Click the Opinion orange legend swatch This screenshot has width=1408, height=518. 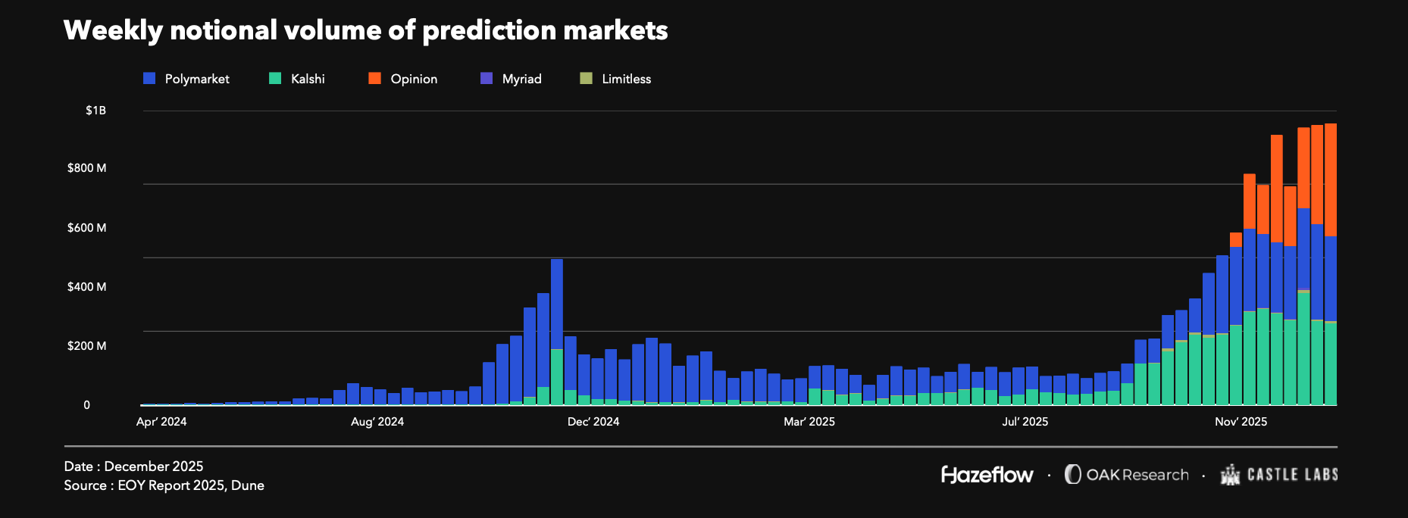(374, 78)
